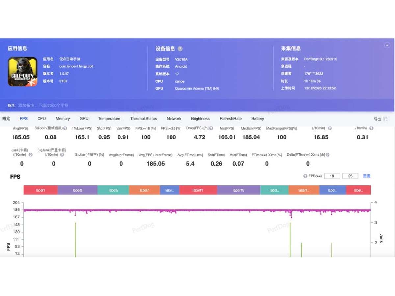Viewport: 395px width, 296px height.
Task: Switch to the 概览 overview tab
Action: click(x=6, y=119)
